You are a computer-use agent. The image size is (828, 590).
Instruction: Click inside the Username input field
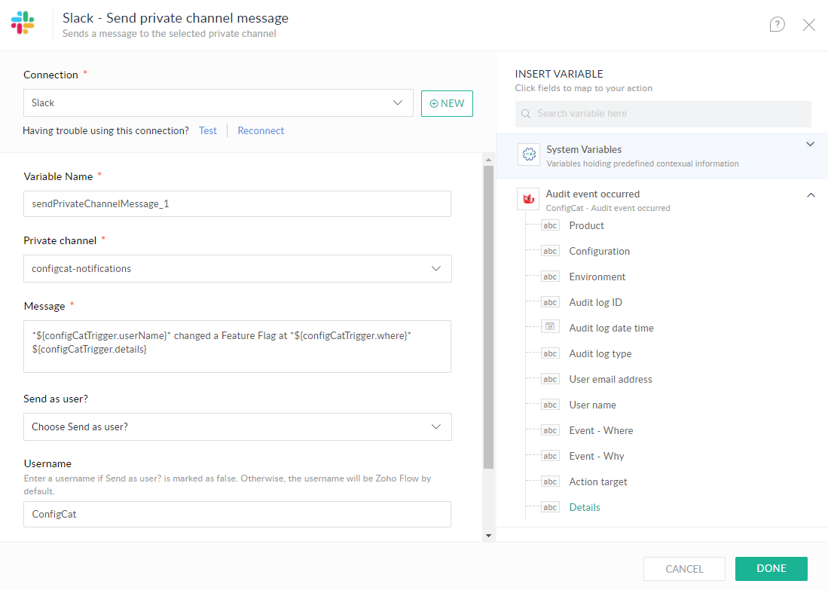(237, 514)
